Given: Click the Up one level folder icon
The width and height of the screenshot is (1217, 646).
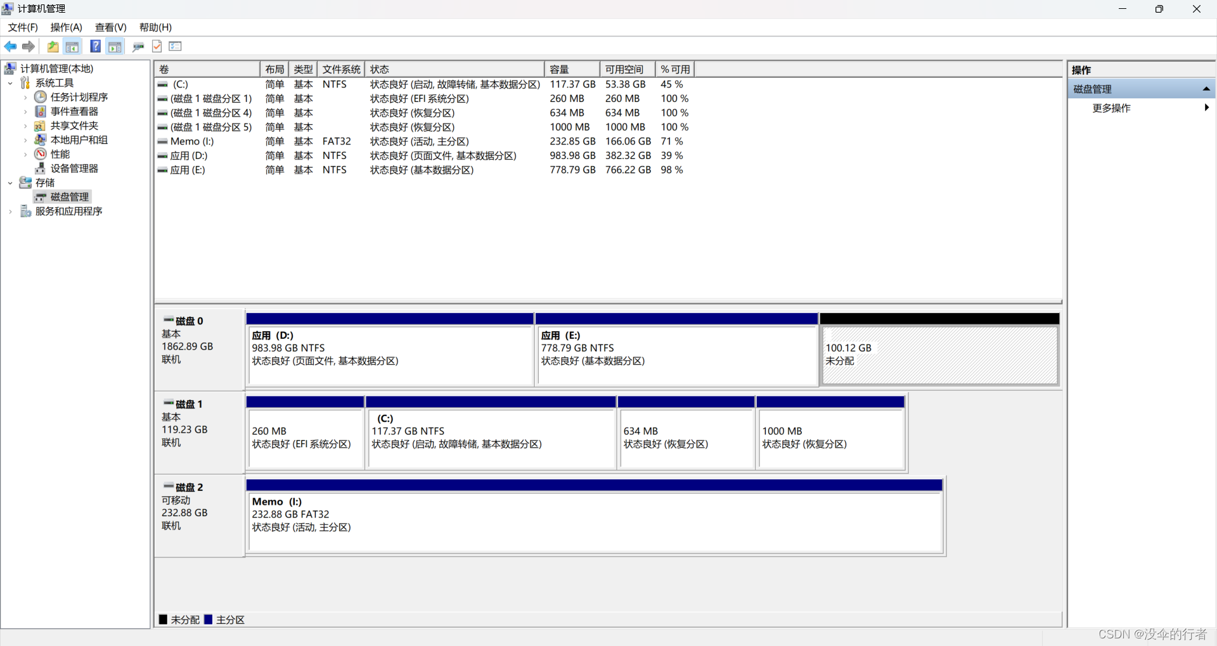Looking at the screenshot, I should pyautogui.click(x=53, y=46).
